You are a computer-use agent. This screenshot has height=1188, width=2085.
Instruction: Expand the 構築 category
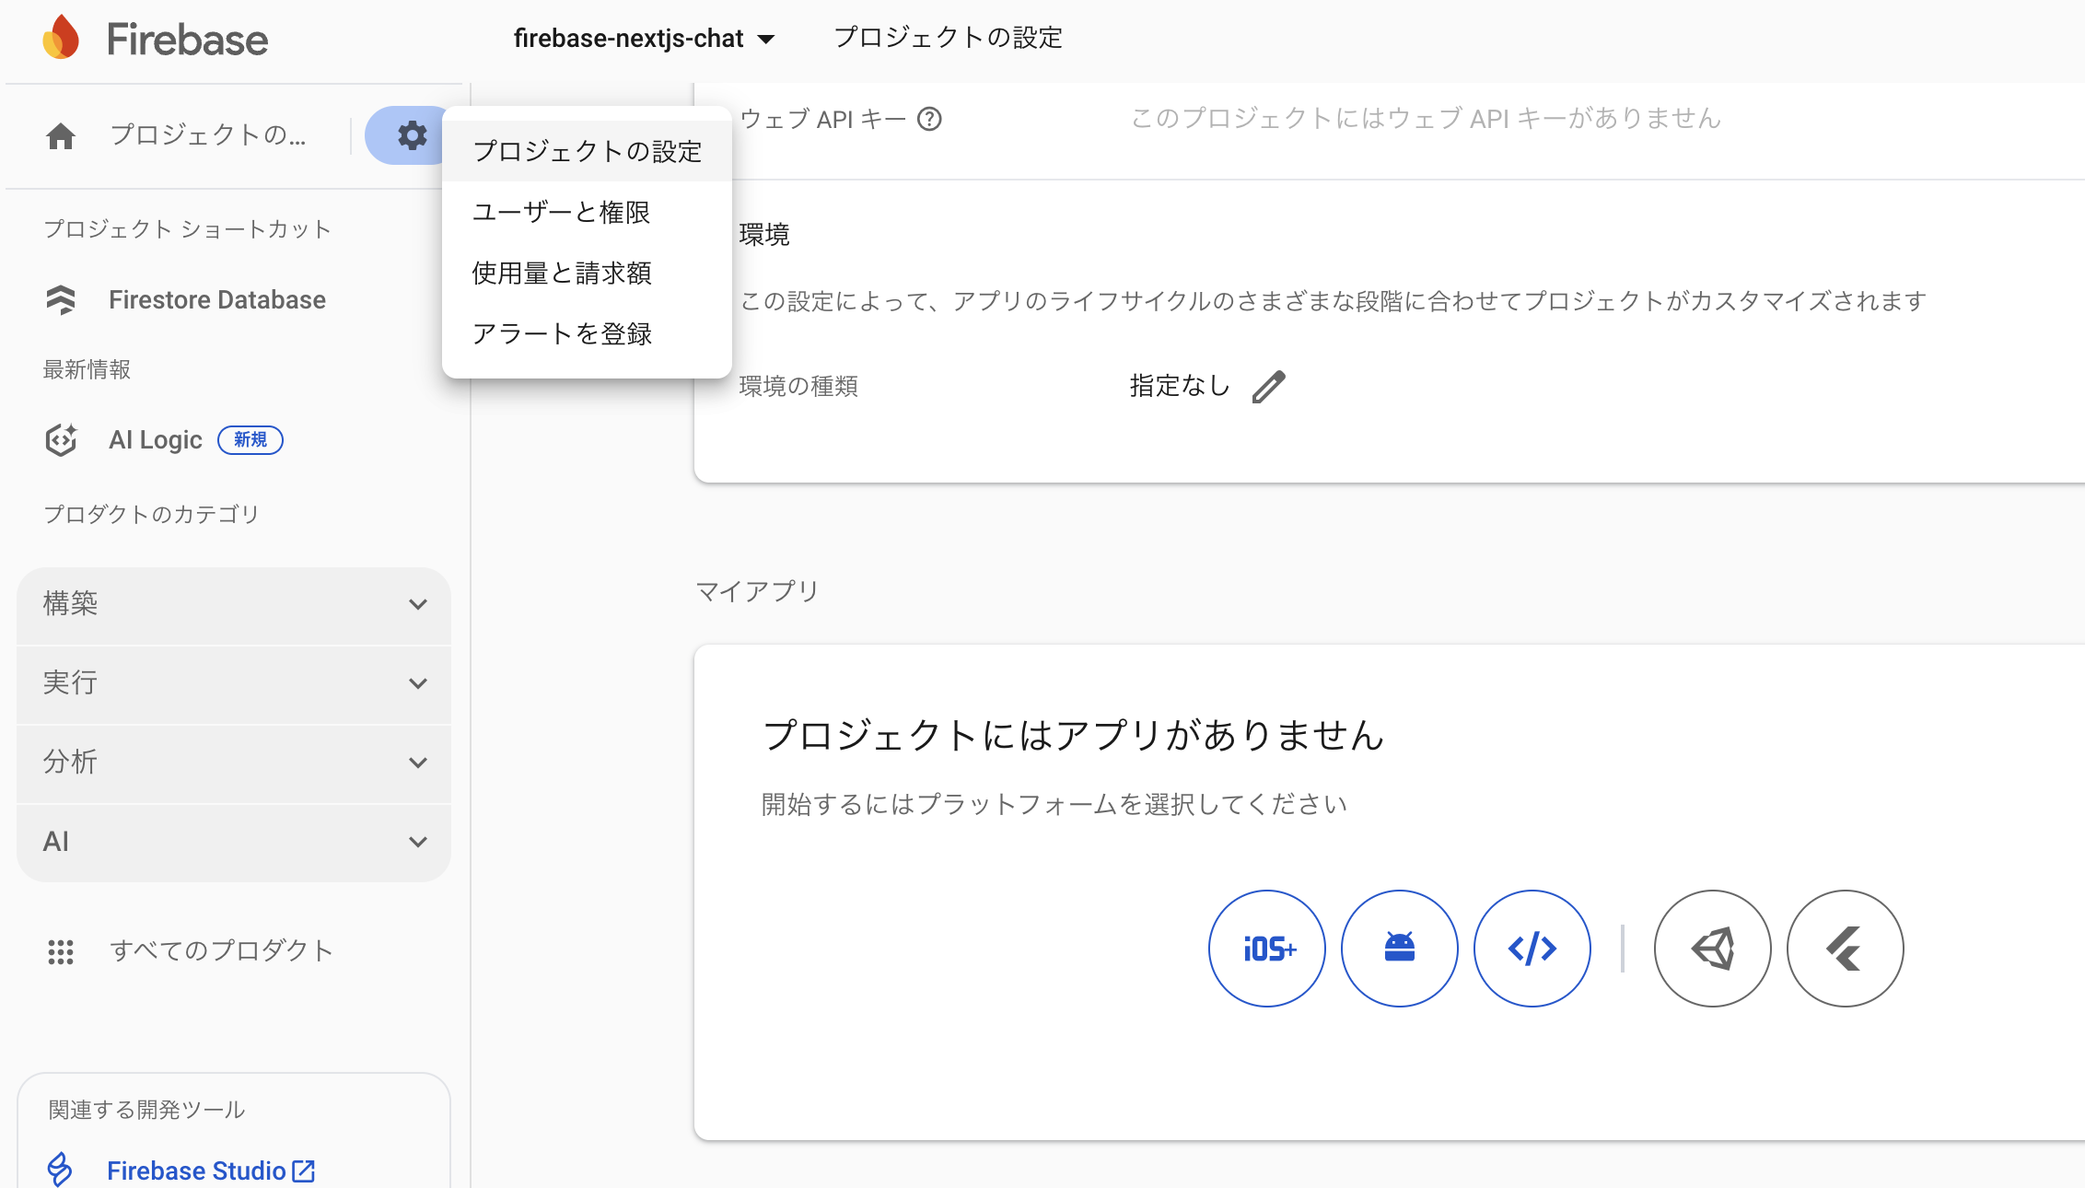coord(234,605)
